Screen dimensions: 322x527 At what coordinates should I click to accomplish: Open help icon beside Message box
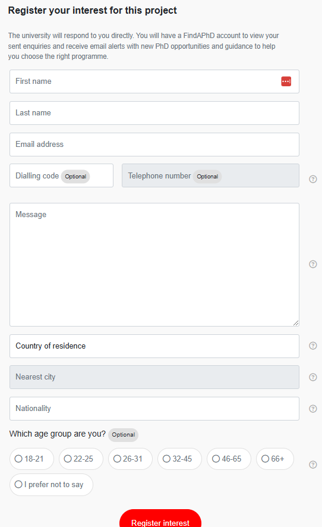pyautogui.click(x=313, y=264)
